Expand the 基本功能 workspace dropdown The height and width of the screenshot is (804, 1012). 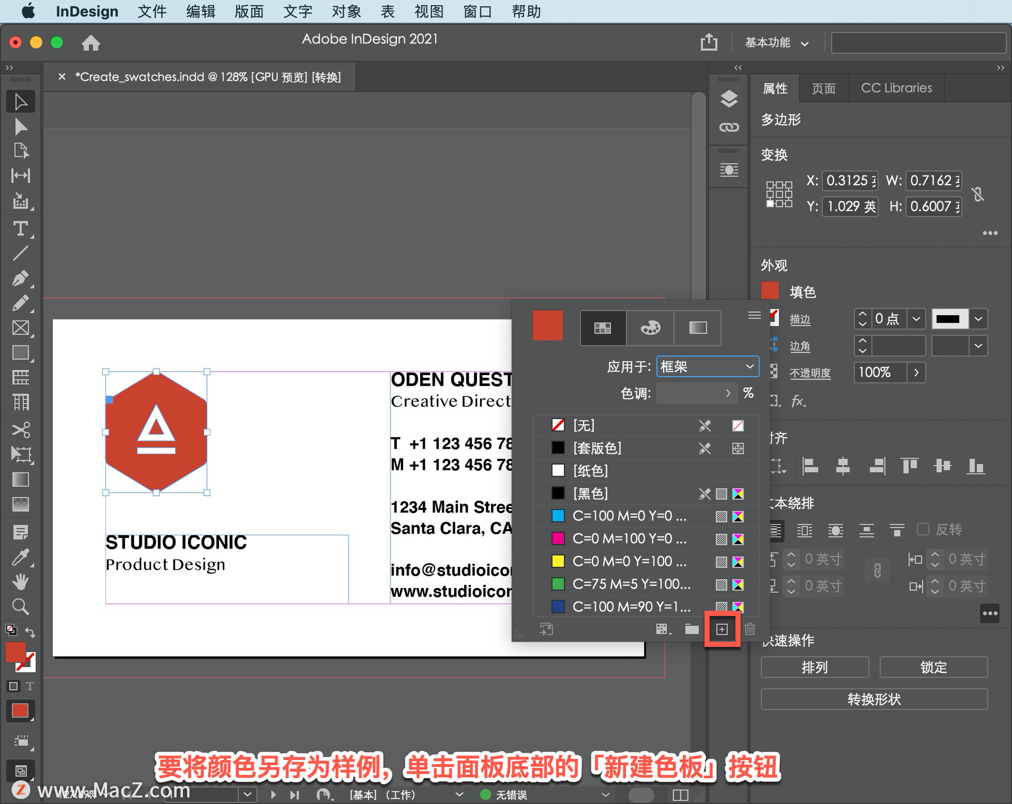(x=776, y=43)
